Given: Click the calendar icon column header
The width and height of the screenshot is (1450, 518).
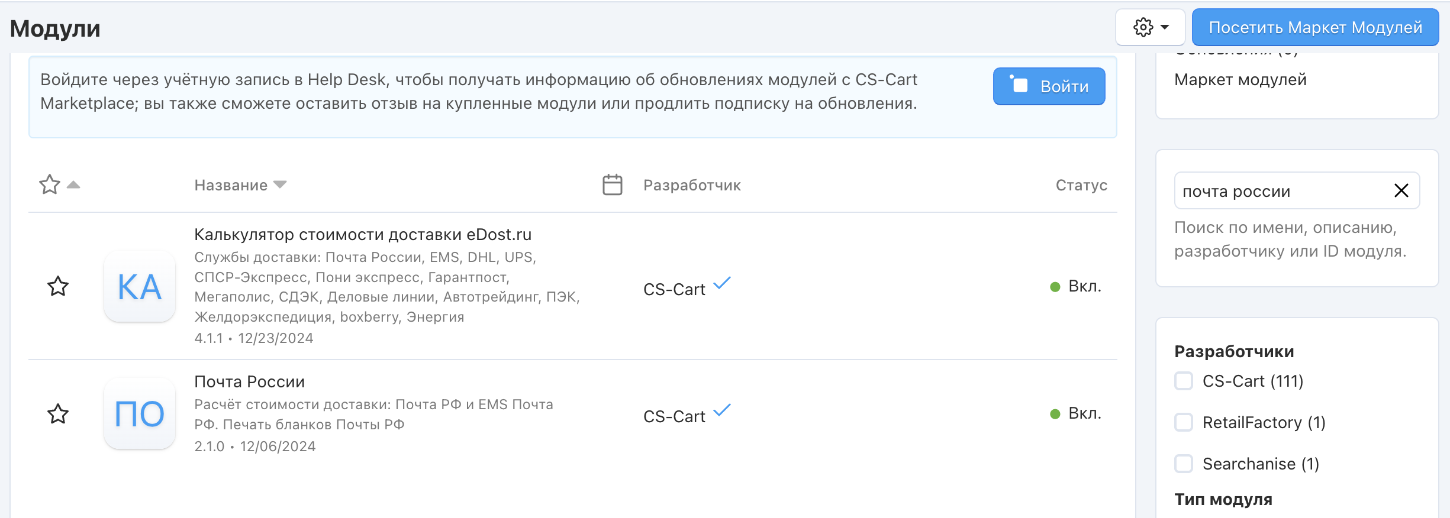Looking at the screenshot, I should pos(612,185).
